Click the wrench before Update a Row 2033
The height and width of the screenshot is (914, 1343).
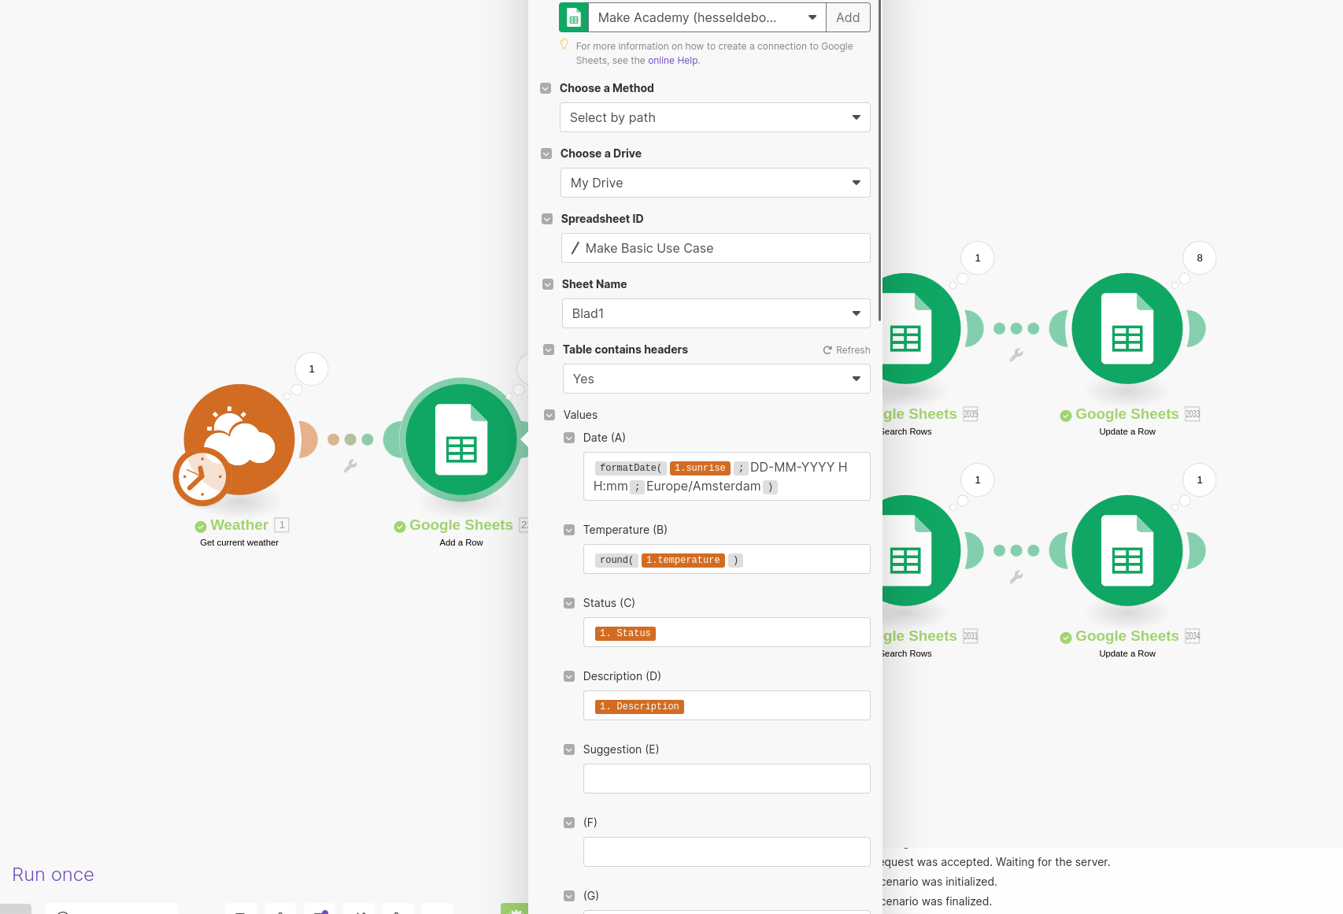[1016, 355]
